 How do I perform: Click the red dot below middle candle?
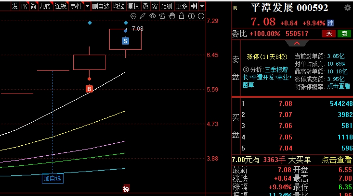click(x=90, y=79)
